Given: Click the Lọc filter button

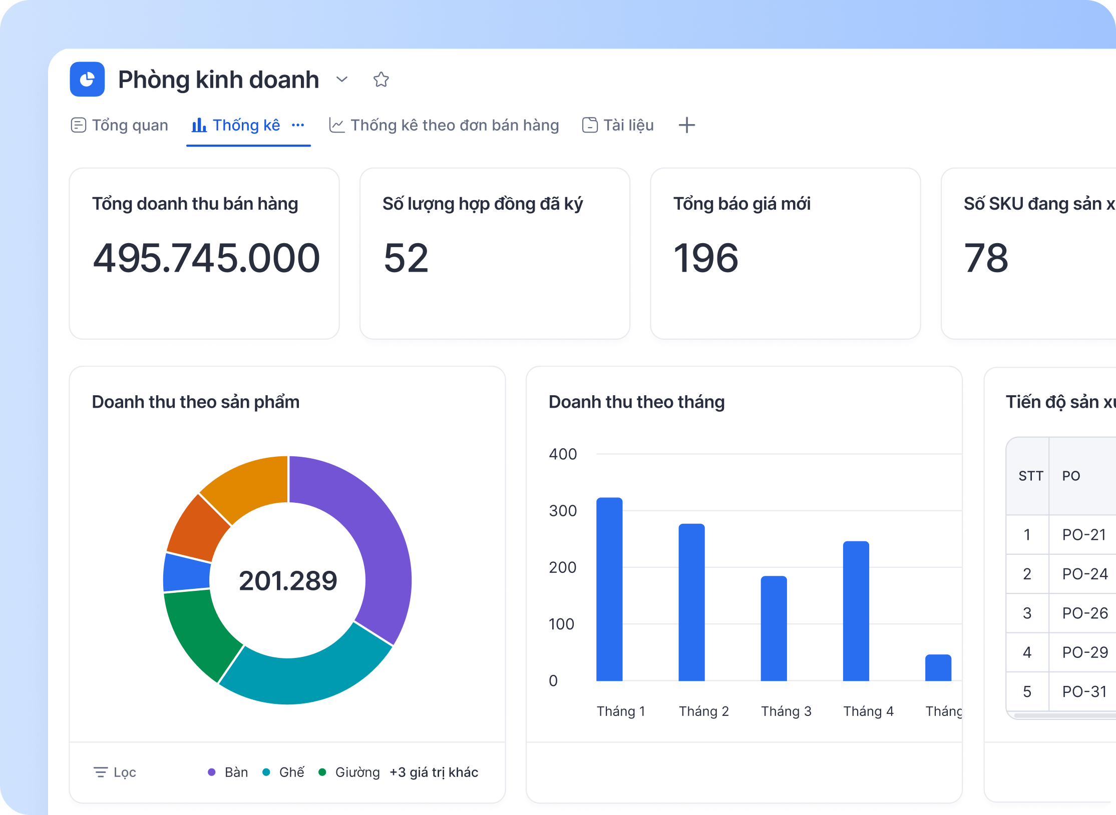Looking at the screenshot, I should pos(124,772).
